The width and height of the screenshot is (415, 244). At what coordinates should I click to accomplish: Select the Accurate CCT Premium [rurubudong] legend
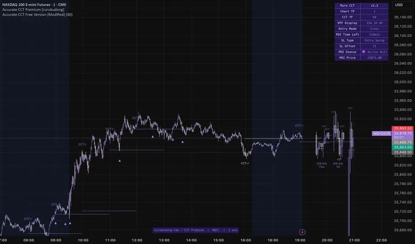pyautogui.click(x=33, y=9)
